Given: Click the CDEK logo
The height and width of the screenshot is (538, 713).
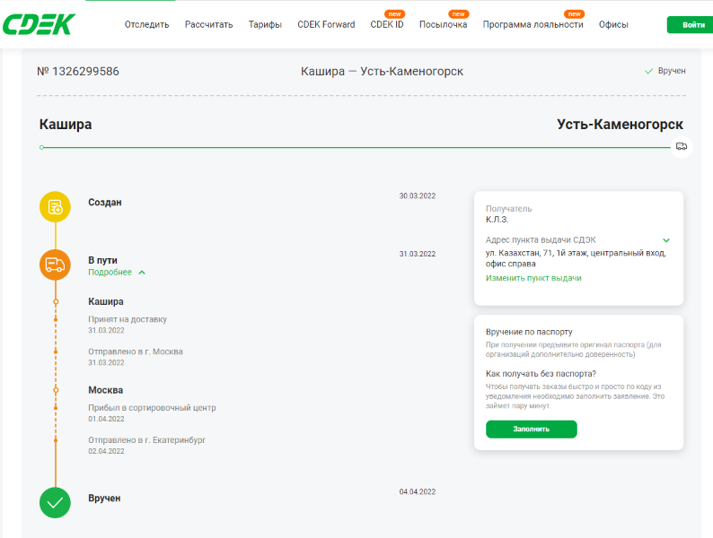Looking at the screenshot, I should (x=52, y=24).
